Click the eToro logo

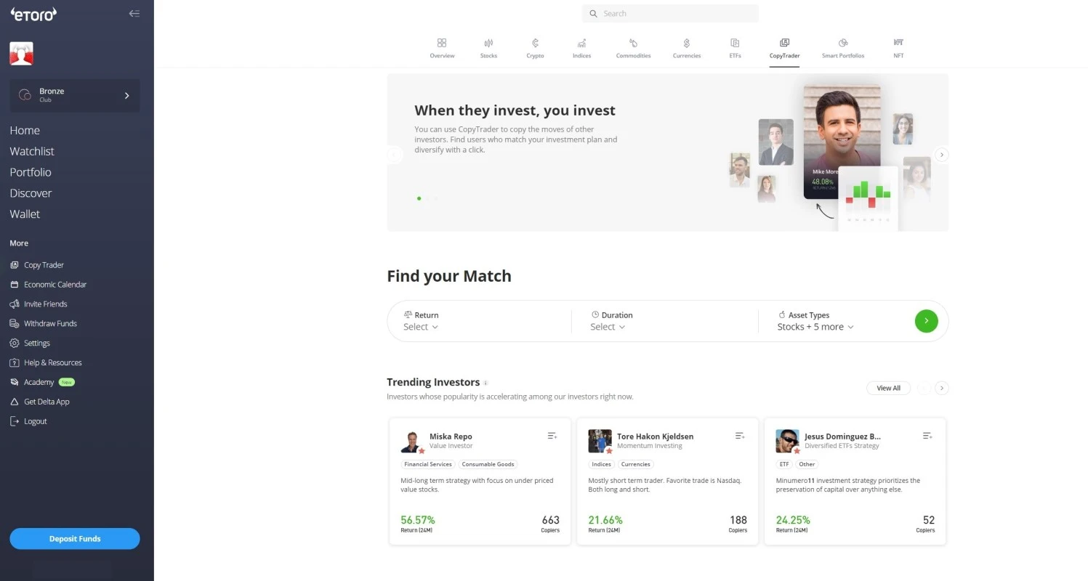33,13
